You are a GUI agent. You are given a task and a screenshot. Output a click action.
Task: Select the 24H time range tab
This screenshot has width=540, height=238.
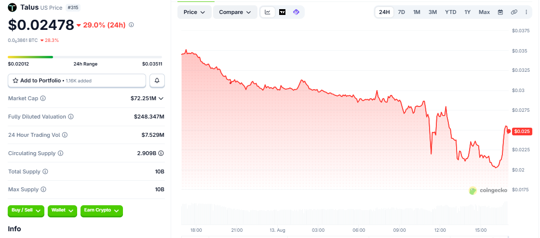(x=384, y=12)
